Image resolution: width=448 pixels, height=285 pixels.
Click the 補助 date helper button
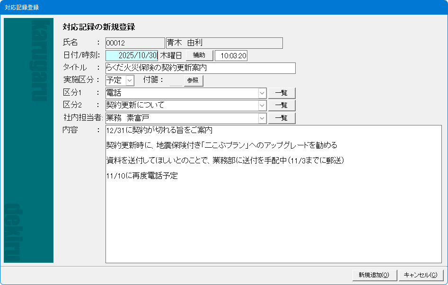[199, 55]
